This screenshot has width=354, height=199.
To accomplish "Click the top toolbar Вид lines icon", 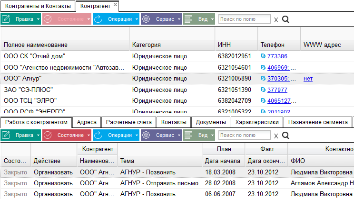I will 188,19.
